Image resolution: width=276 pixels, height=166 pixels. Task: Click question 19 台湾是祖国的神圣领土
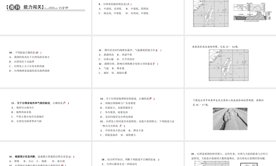230,156
